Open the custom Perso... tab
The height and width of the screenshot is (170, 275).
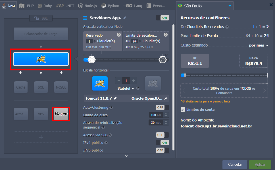[156, 6]
